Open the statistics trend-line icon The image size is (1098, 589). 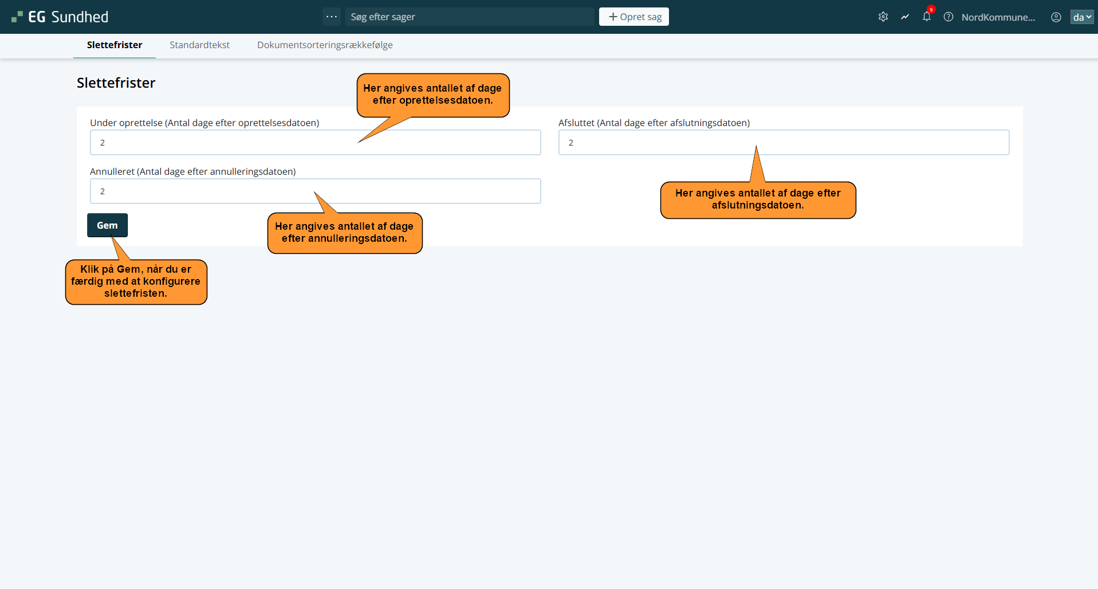coord(904,17)
